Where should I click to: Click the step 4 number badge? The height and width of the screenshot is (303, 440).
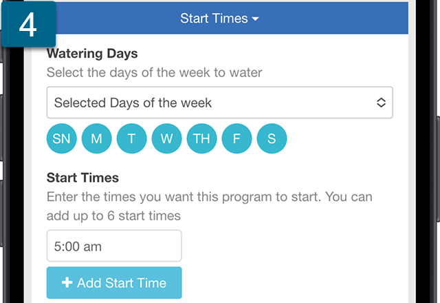(x=28, y=24)
